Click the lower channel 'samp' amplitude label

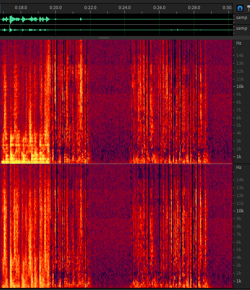pyautogui.click(x=241, y=29)
